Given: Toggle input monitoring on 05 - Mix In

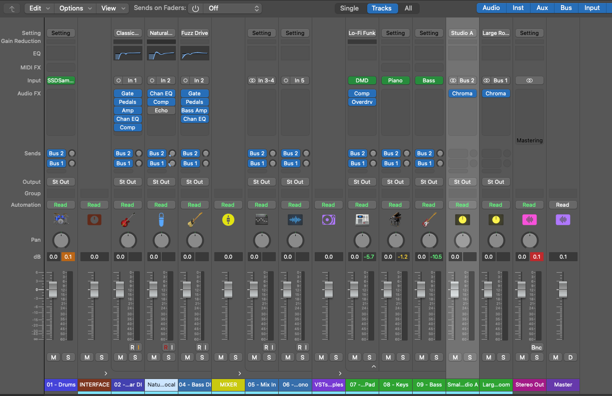Looking at the screenshot, I should (272, 347).
